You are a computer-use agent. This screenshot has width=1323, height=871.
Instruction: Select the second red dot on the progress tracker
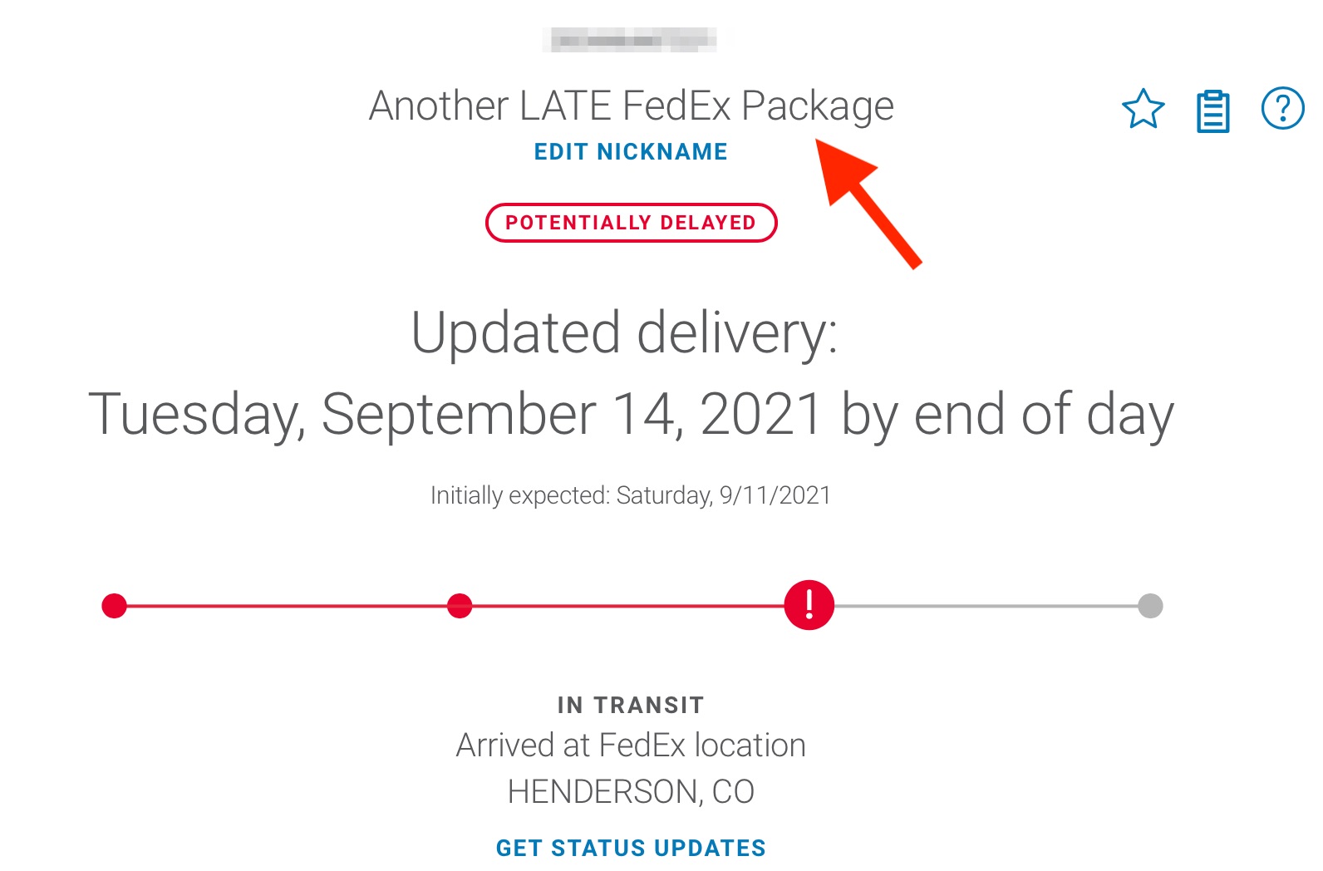(x=460, y=606)
